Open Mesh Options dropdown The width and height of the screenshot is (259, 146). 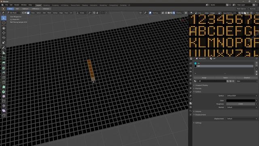tap(242, 9)
